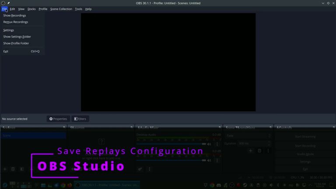Select Show Settings Folder entry
Viewport: 336px width, 189px height.
pos(22,37)
